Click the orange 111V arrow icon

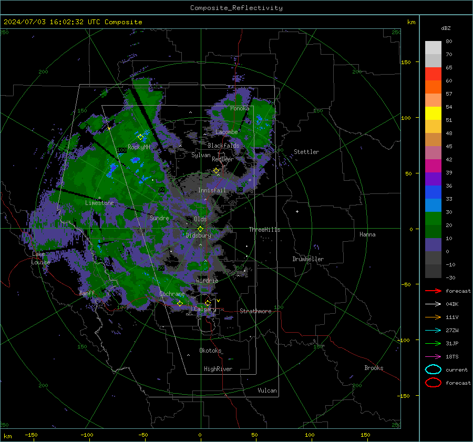[433, 317]
